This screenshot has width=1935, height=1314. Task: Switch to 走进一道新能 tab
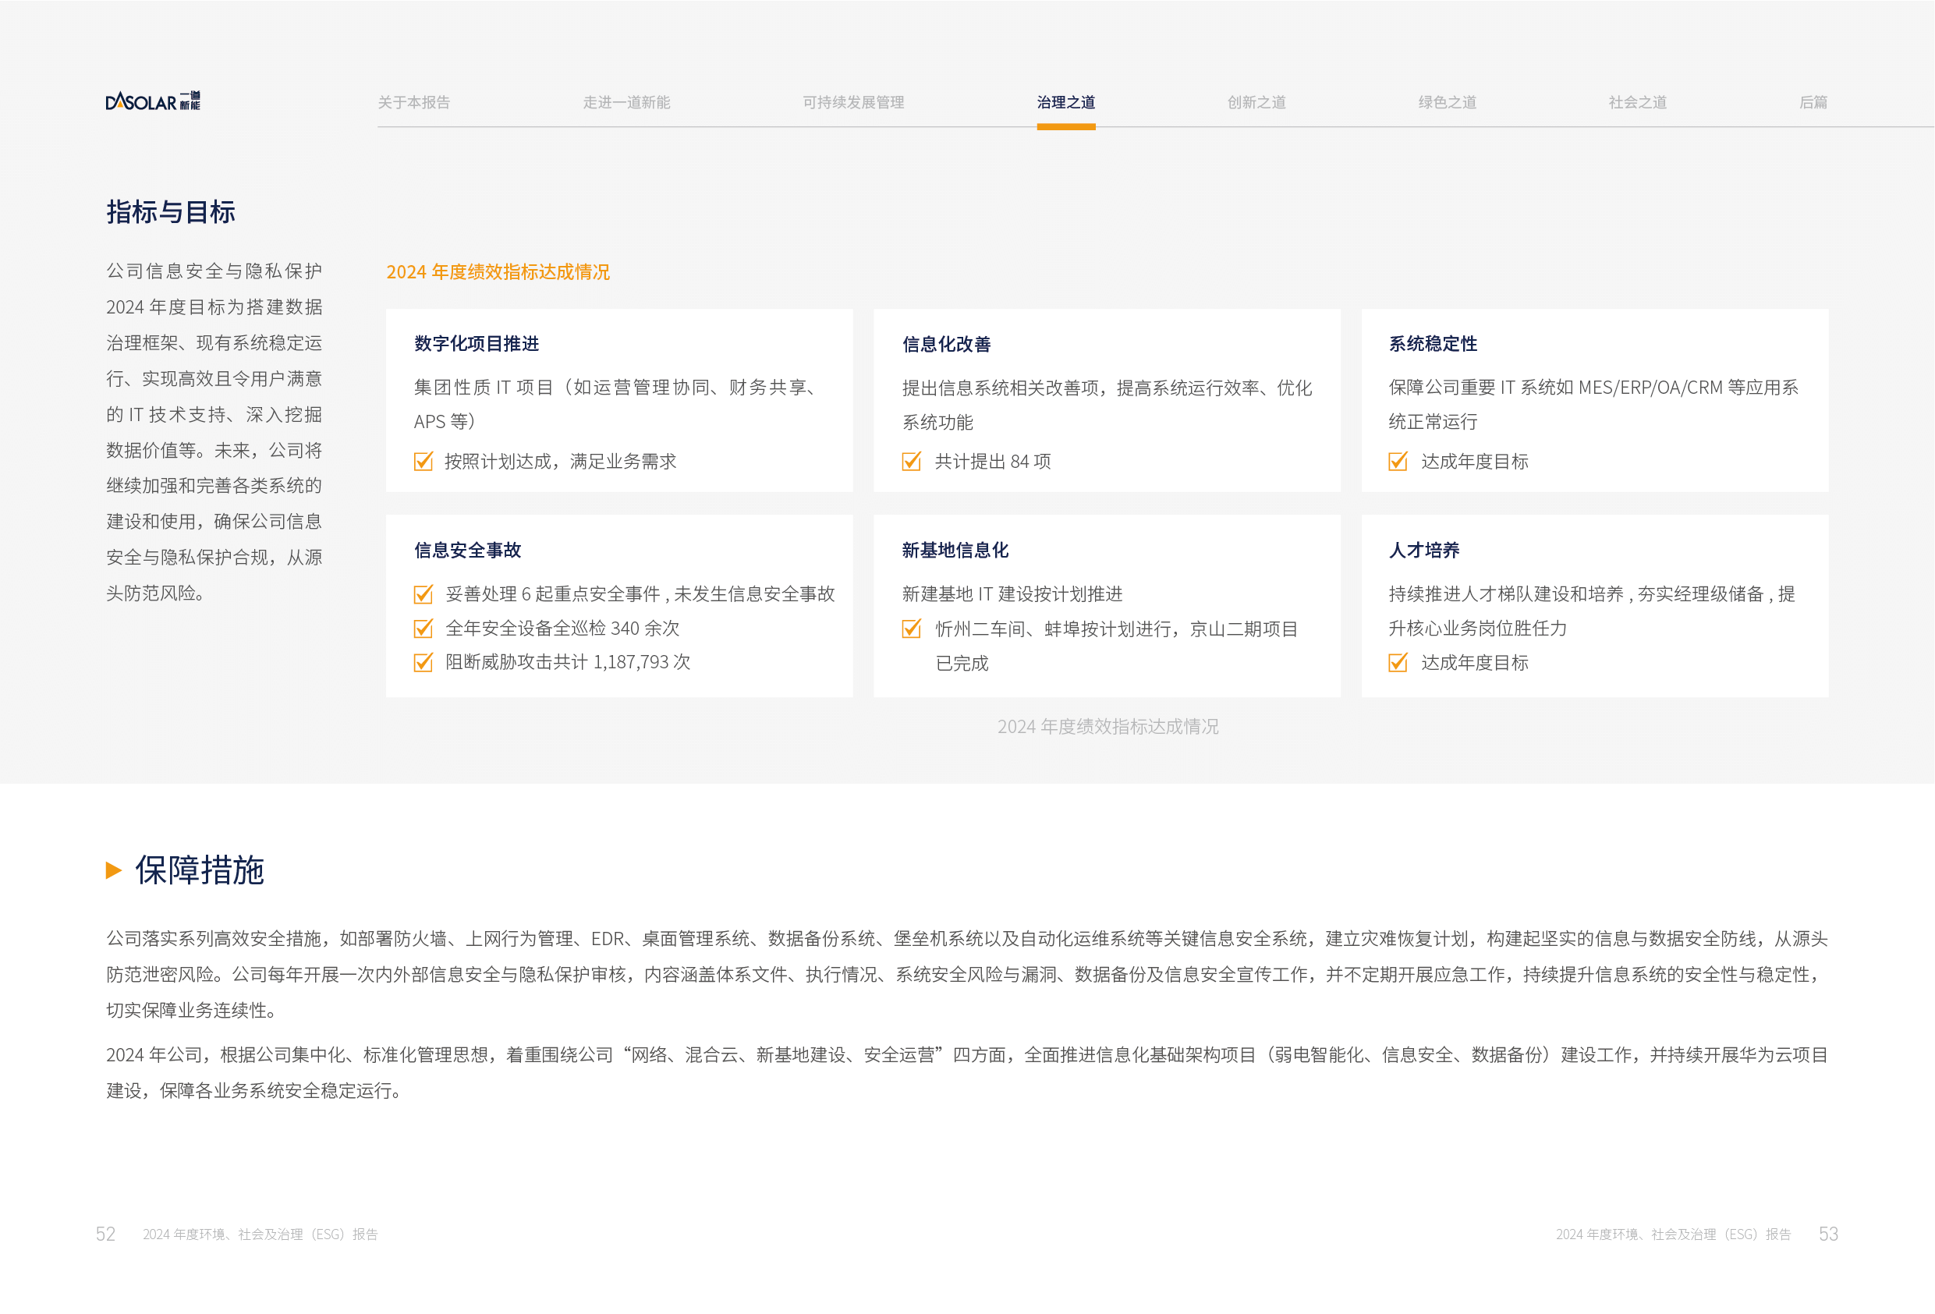[x=626, y=102]
